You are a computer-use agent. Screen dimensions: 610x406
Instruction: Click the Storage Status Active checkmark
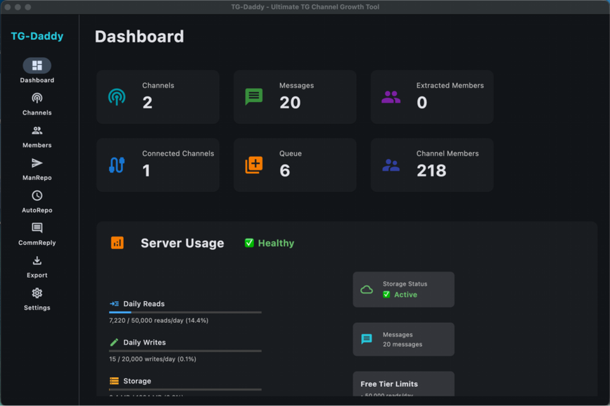pyautogui.click(x=386, y=295)
